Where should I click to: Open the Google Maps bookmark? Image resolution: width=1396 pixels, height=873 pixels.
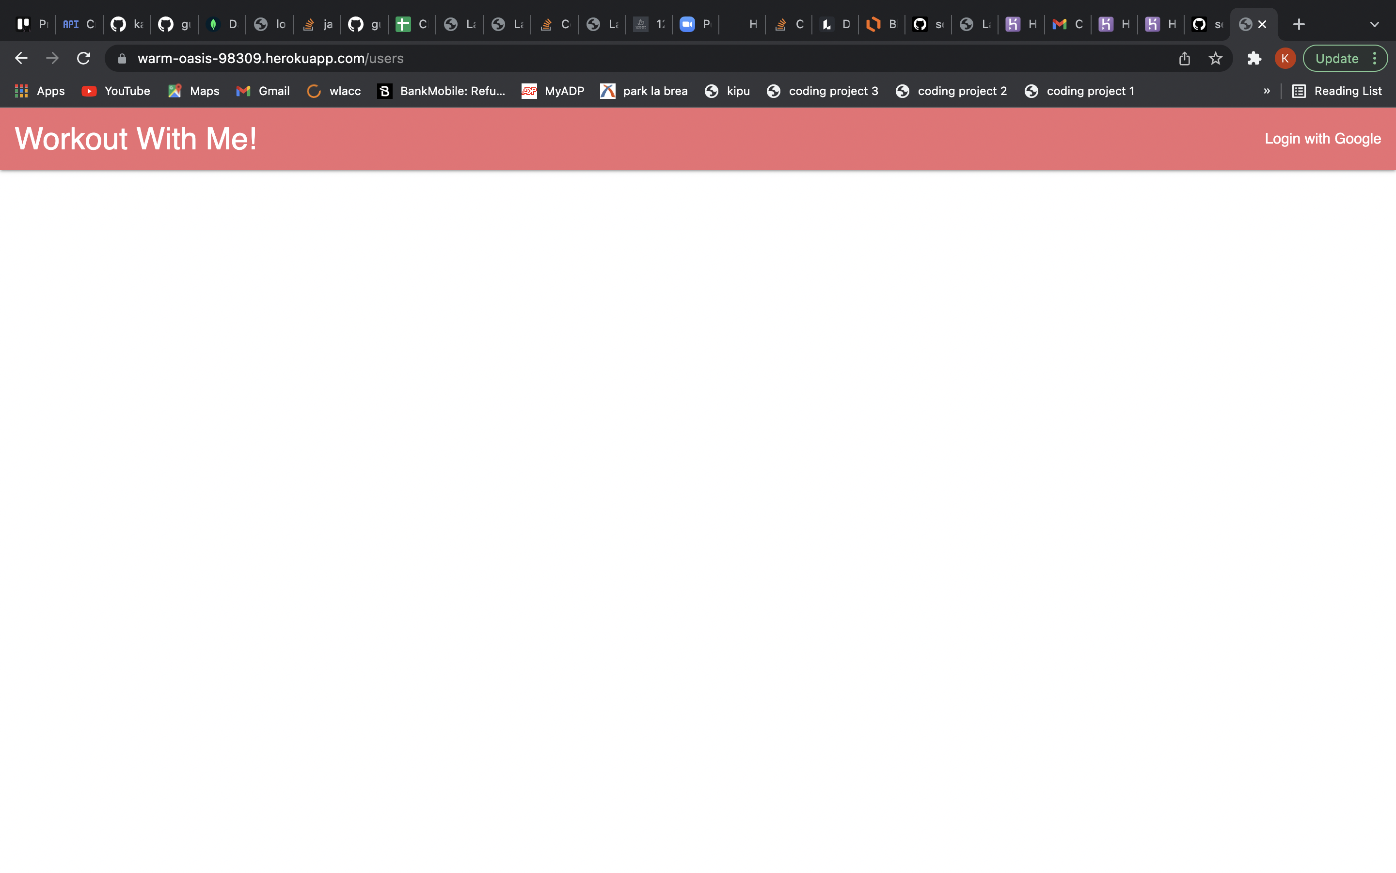tap(192, 91)
